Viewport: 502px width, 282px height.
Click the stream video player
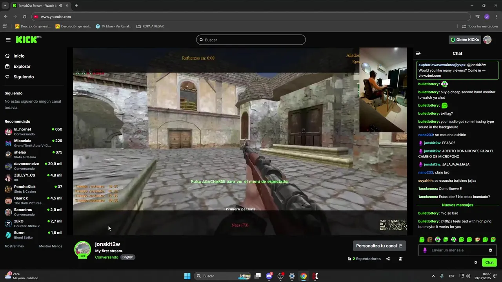(x=240, y=141)
